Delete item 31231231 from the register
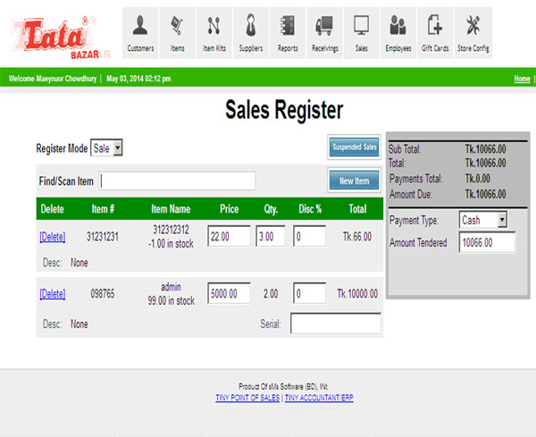The height and width of the screenshot is (437, 536). [53, 237]
